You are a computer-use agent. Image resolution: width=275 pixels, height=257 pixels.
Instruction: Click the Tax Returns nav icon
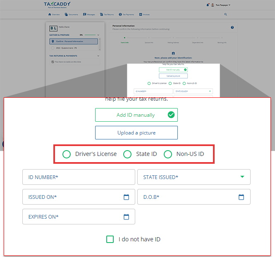[x=101, y=14]
